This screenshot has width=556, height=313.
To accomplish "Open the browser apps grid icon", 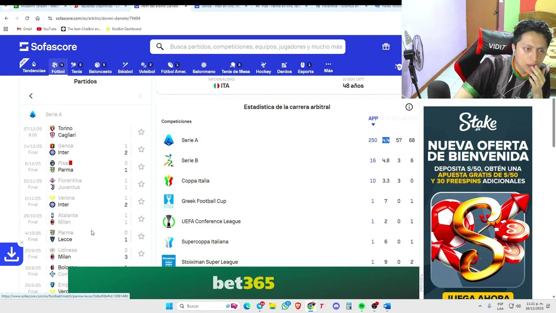I will click(6, 29).
